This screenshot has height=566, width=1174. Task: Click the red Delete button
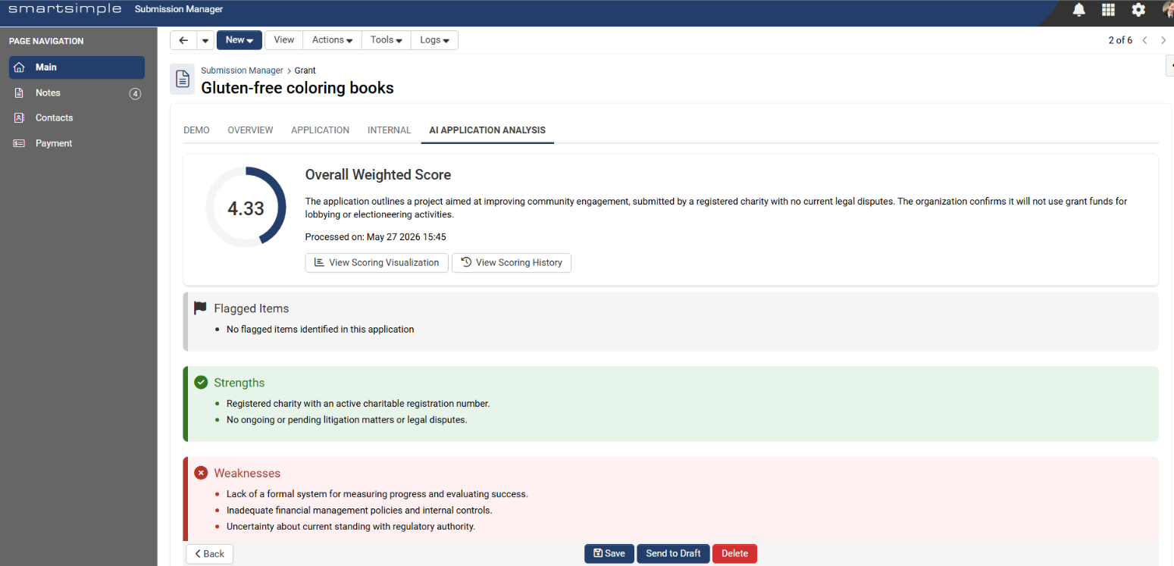734,554
